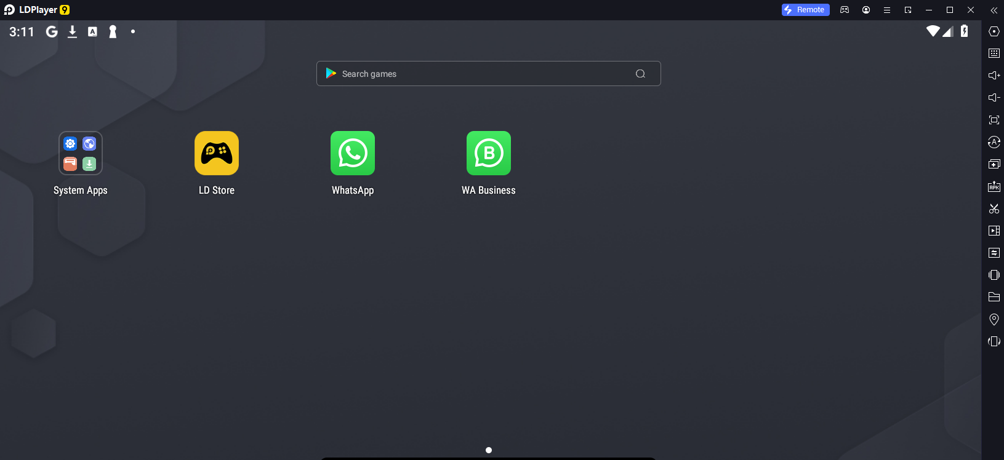Click the pop-out window icon in title bar
Image resolution: width=1004 pixels, height=460 pixels.
coord(908,10)
